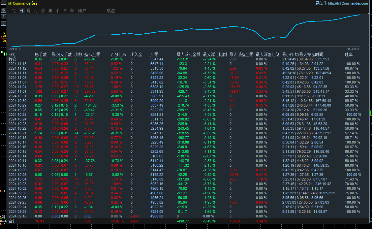Click the 盈亏金额 column header
Image resolution: width=372 pixels, height=229 pixels.
[92, 54]
